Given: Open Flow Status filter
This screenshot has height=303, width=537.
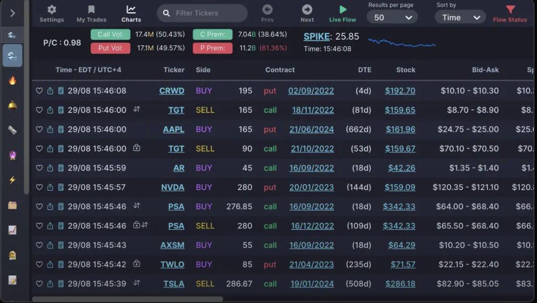Looking at the screenshot, I should (x=510, y=14).
